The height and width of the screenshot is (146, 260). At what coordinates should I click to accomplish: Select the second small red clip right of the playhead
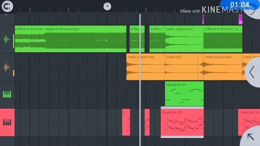pos(147,122)
